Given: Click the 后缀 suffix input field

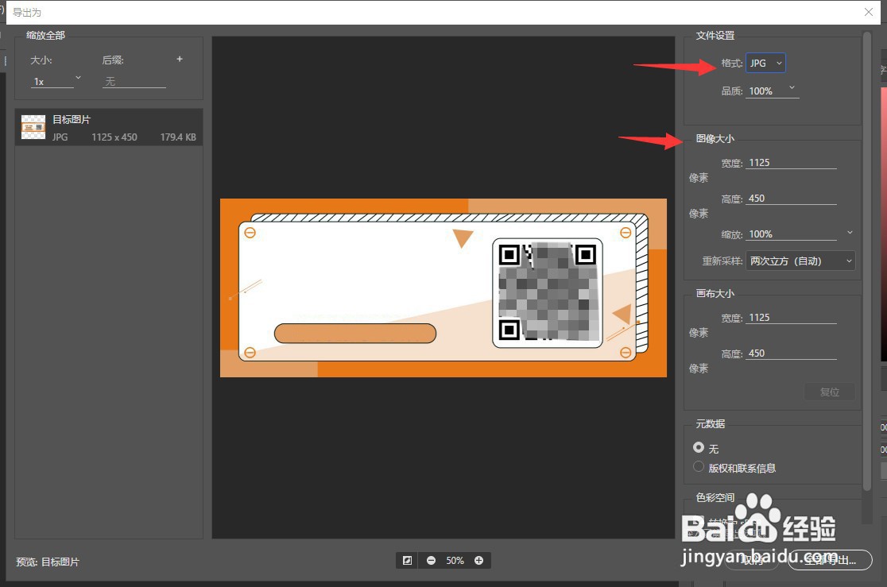Looking at the screenshot, I should (x=134, y=82).
